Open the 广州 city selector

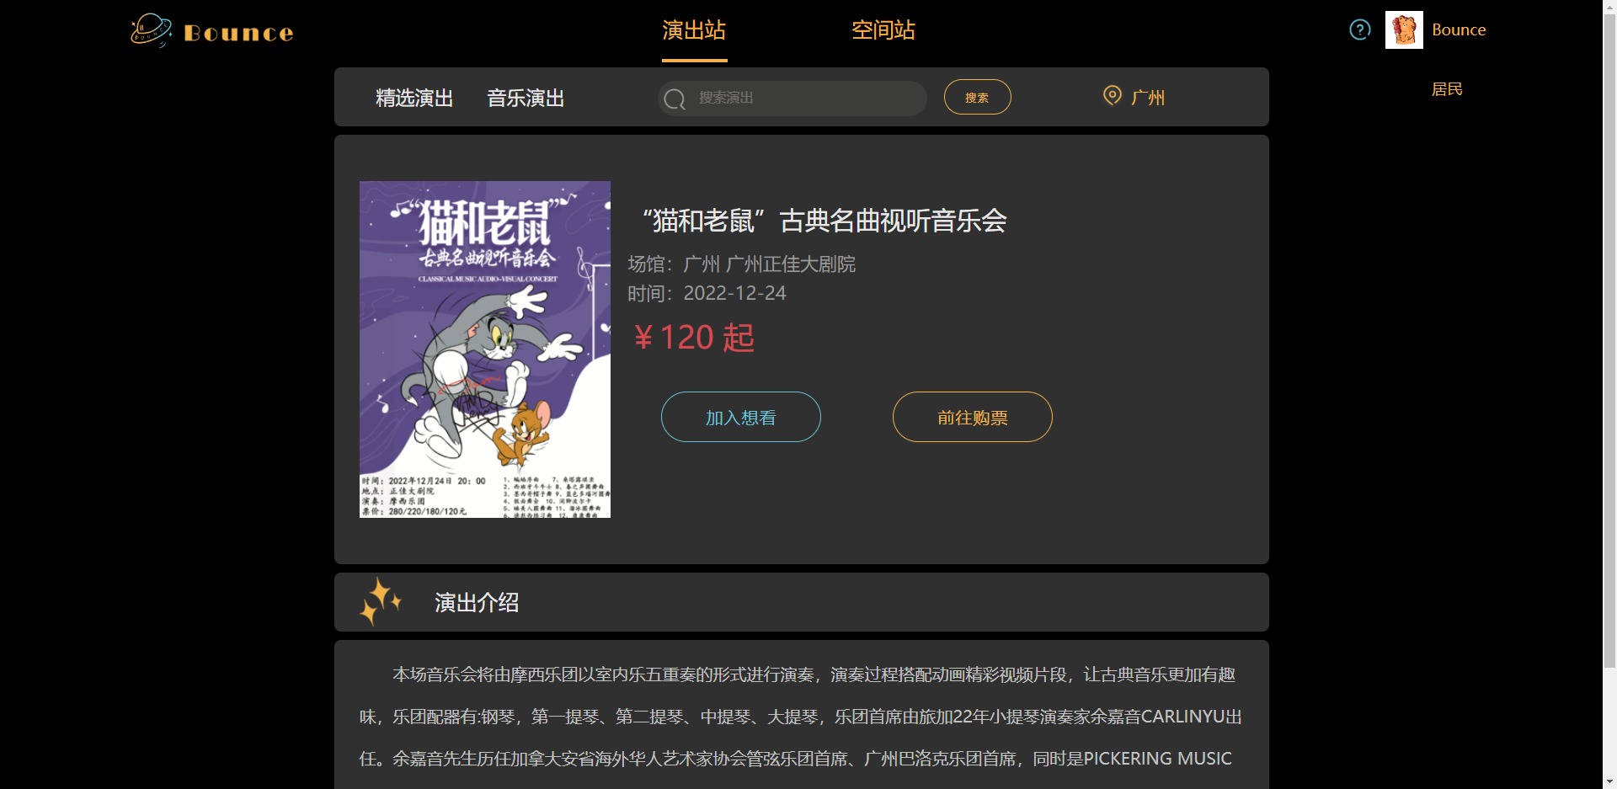tap(1148, 98)
